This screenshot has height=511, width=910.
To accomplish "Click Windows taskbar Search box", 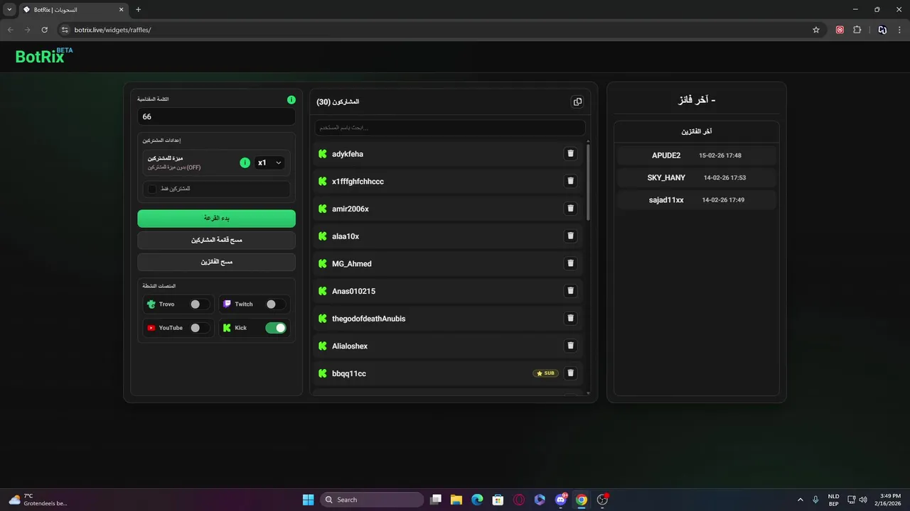I will (x=372, y=500).
